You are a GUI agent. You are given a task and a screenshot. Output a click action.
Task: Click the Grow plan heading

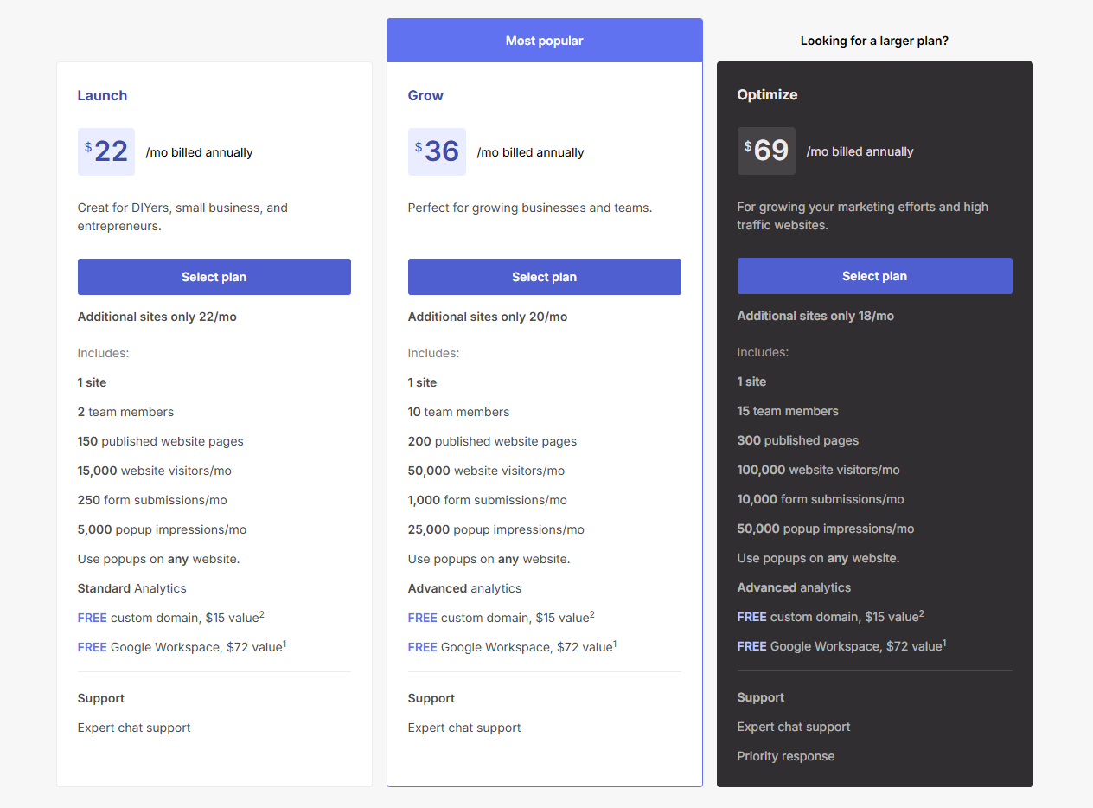425,95
